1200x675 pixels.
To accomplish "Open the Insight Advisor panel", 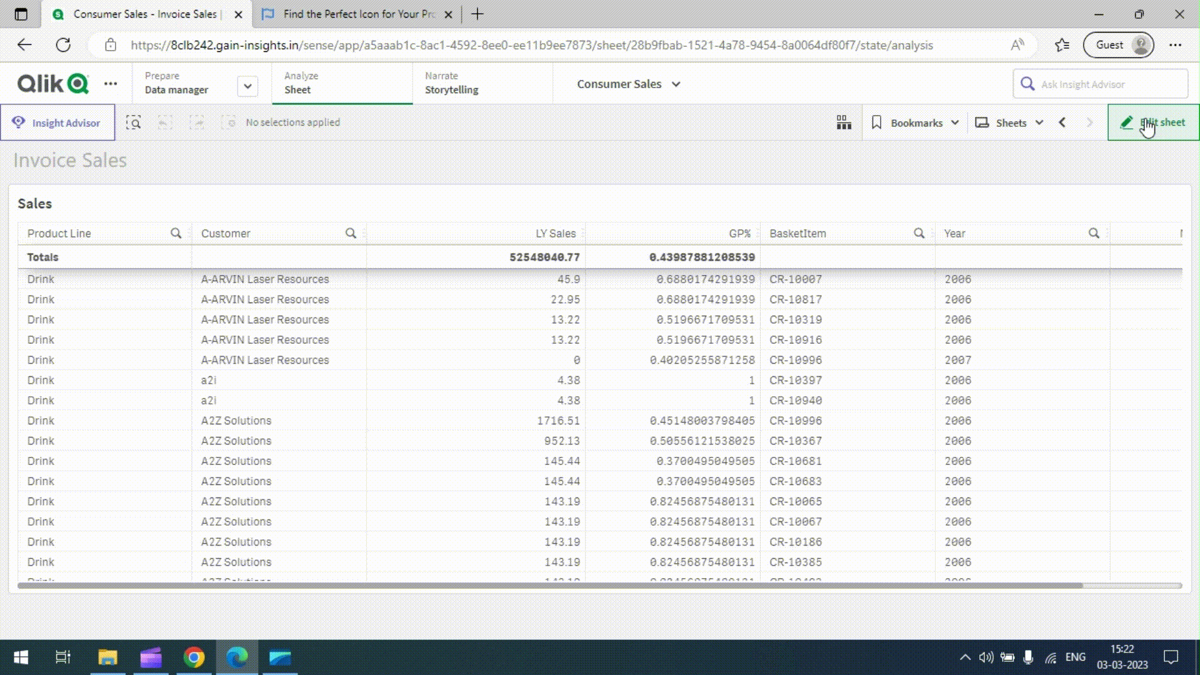I will click(x=57, y=122).
